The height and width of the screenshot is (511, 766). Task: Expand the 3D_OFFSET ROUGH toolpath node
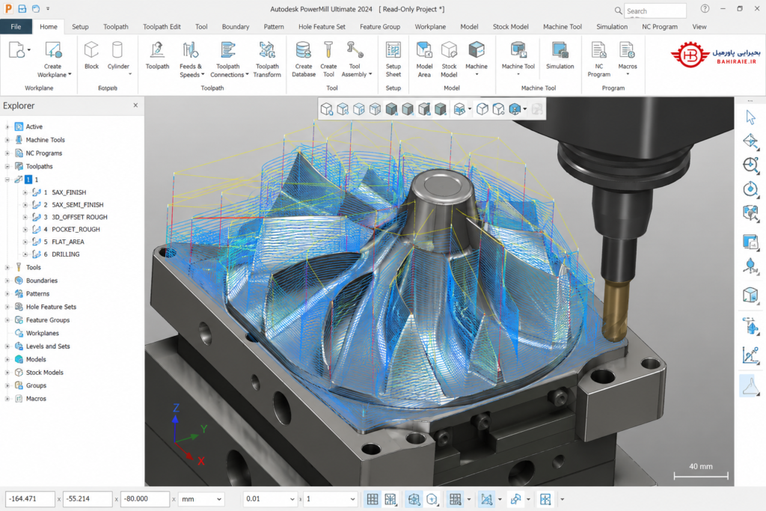[25, 217]
